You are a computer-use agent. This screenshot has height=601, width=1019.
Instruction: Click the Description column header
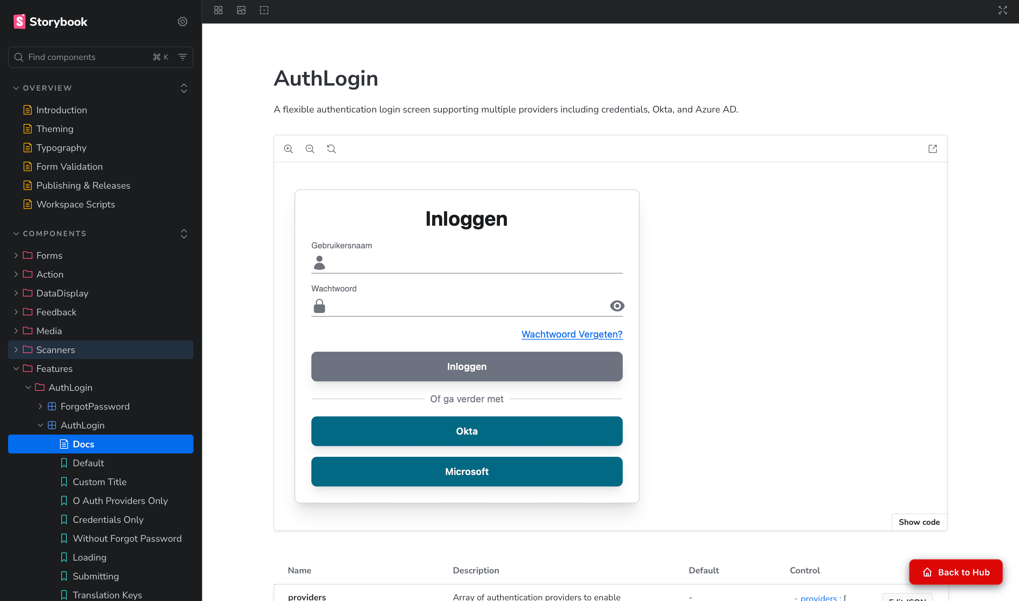pyautogui.click(x=475, y=570)
